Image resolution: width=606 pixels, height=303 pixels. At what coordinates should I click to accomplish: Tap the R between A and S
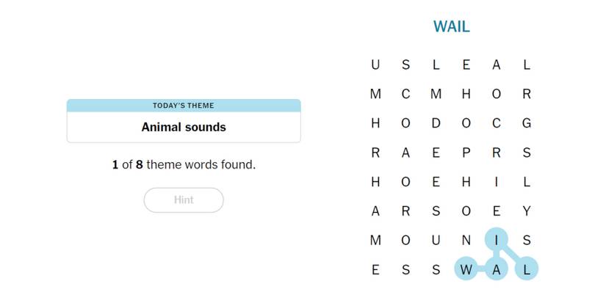pyautogui.click(x=405, y=211)
